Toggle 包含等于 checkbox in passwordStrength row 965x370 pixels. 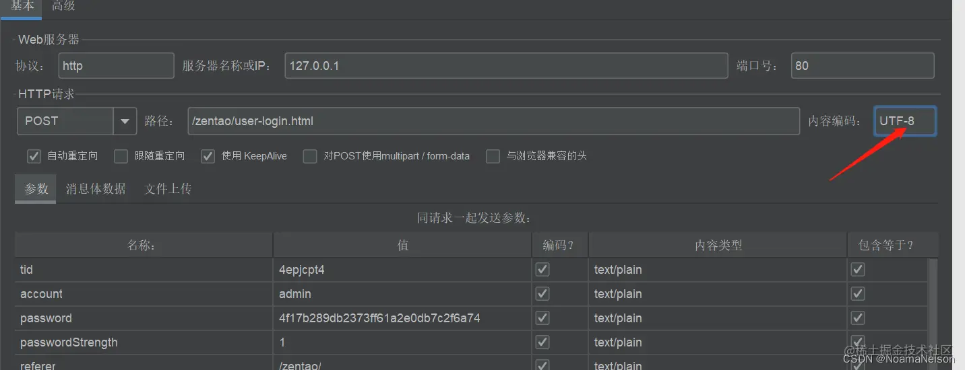click(x=858, y=342)
